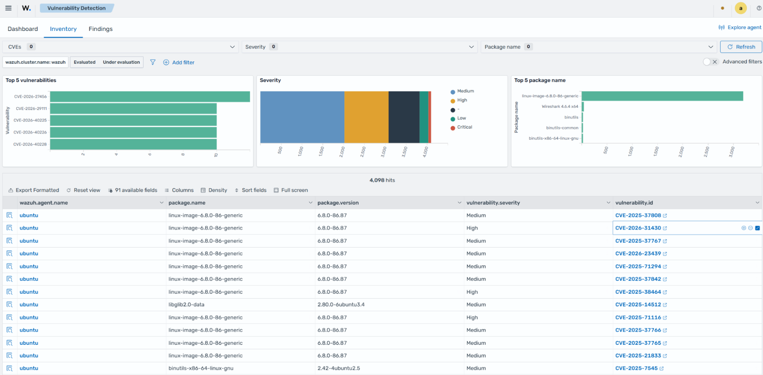Click the Critical severity legend swatch
The width and height of the screenshot is (763, 375).
pyautogui.click(x=453, y=128)
